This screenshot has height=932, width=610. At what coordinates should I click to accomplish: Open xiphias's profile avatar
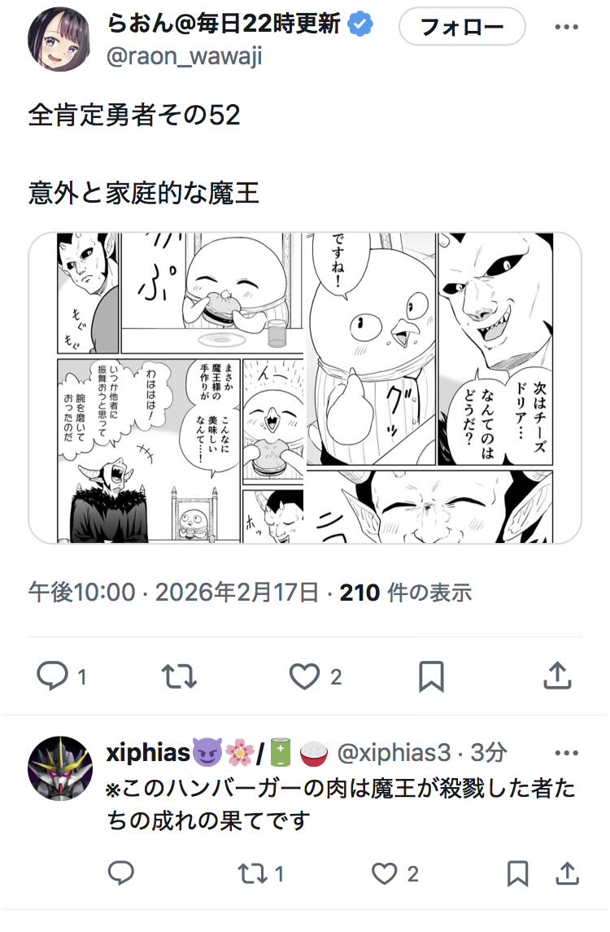(59, 768)
